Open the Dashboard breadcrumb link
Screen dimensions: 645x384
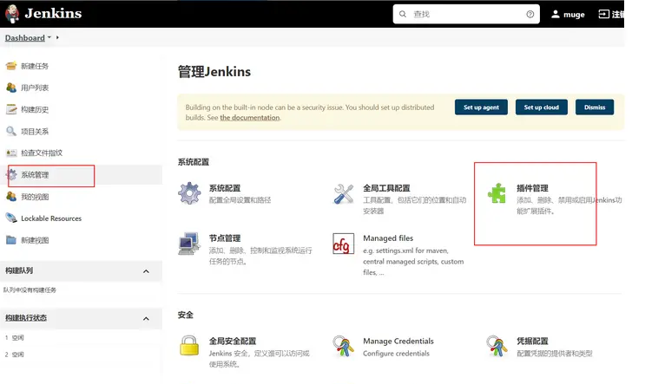tap(24, 38)
